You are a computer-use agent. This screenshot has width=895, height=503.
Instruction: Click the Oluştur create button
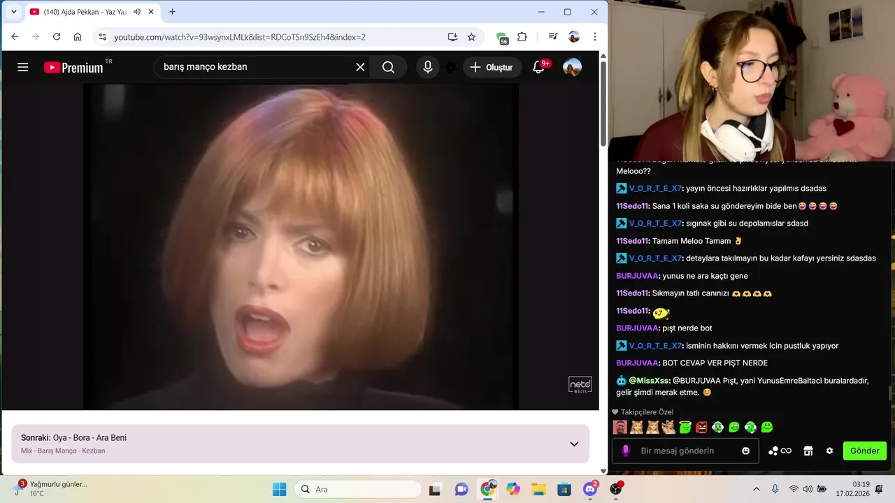point(492,67)
